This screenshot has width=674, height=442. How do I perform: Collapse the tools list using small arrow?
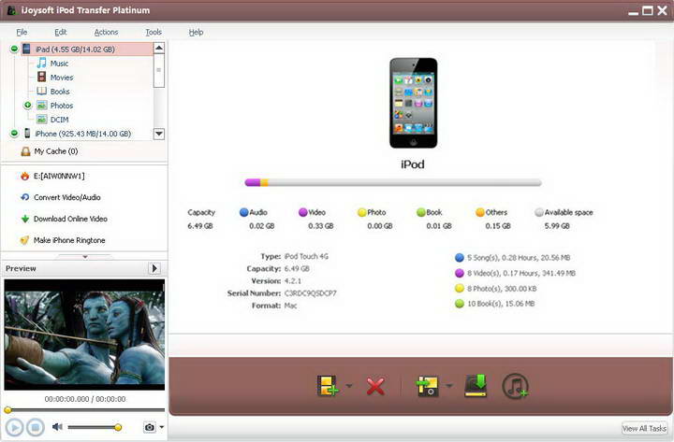85,257
